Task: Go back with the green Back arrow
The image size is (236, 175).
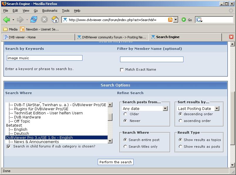Action: click(6, 20)
